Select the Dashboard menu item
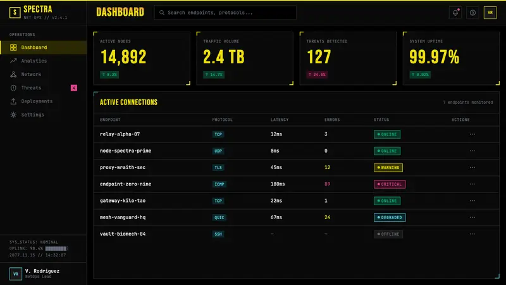This screenshot has width=506, height=285. pos(43,47)
